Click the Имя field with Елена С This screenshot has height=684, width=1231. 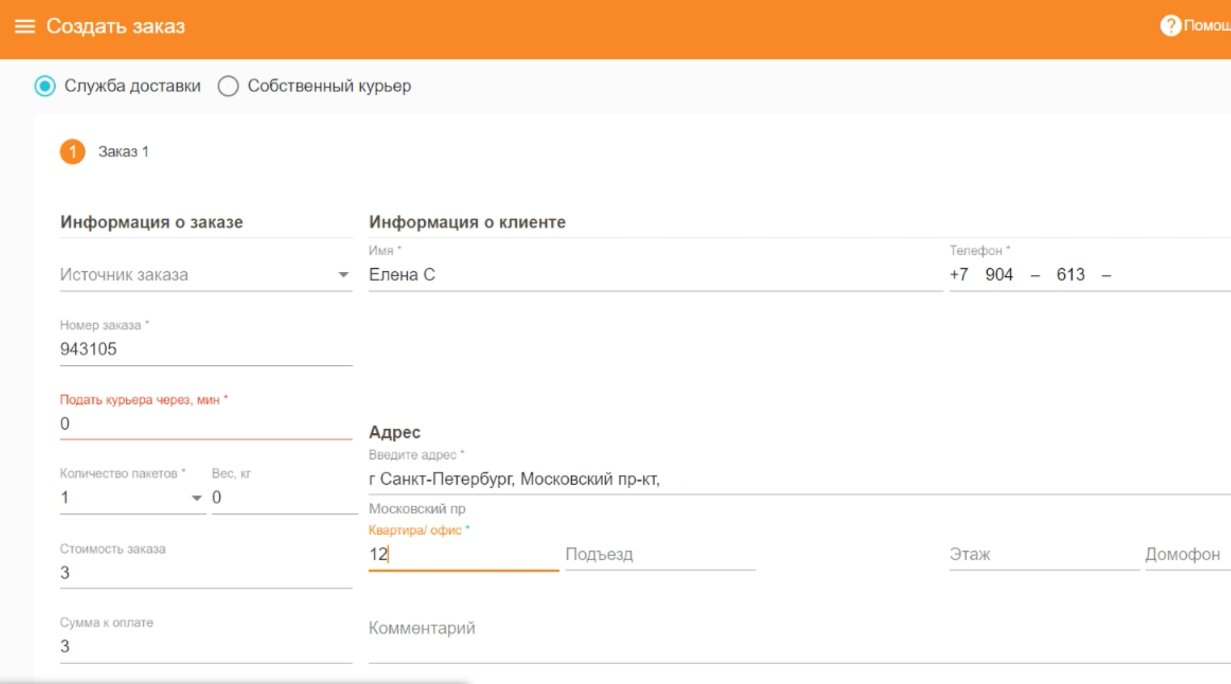[656, 275]
